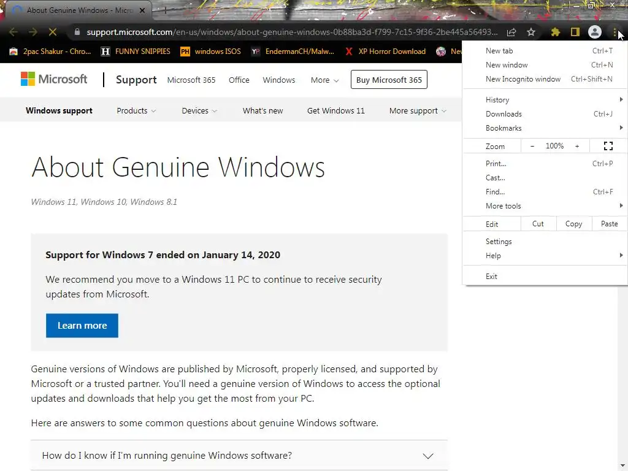Image resolution: width=628 pixels, height=471 pixels.
Task: Expand 'How do I know if I'm running genuine Windows' question
Action: point(239,456)
